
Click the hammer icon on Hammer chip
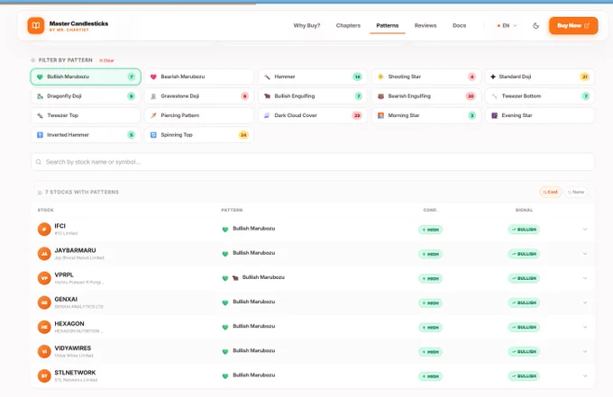[267, 77]
